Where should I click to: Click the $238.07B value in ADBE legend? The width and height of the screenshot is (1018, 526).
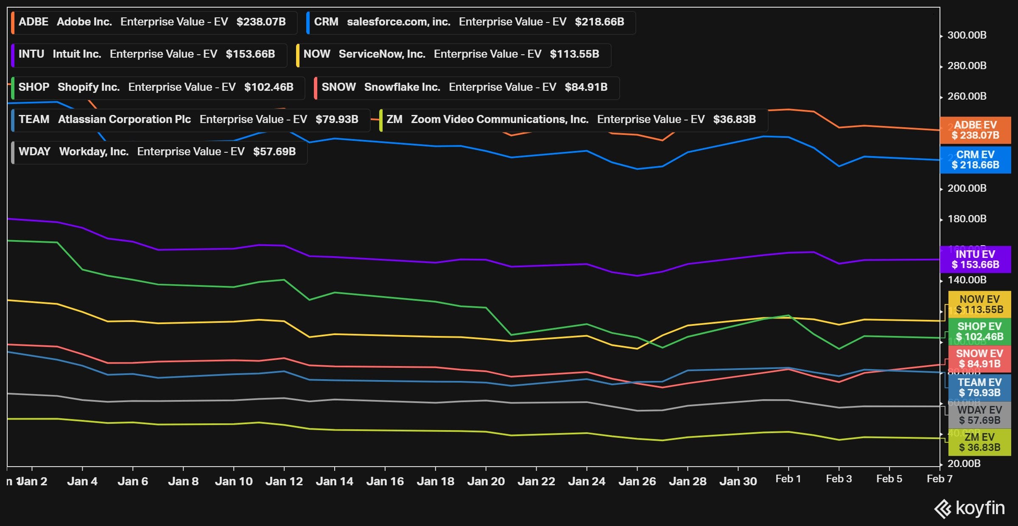[261, 22]
